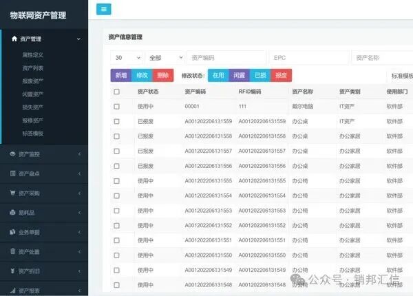
Task: Check the row A001202206131557
Action: coord(116,151)
